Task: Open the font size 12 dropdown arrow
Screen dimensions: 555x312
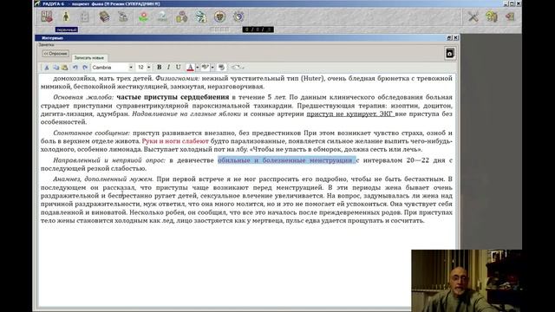Action: (x=148, y=68)
